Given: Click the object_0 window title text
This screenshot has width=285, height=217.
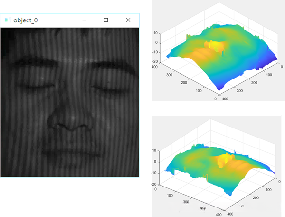Looking at the screenshot, I should coord(26,20).
